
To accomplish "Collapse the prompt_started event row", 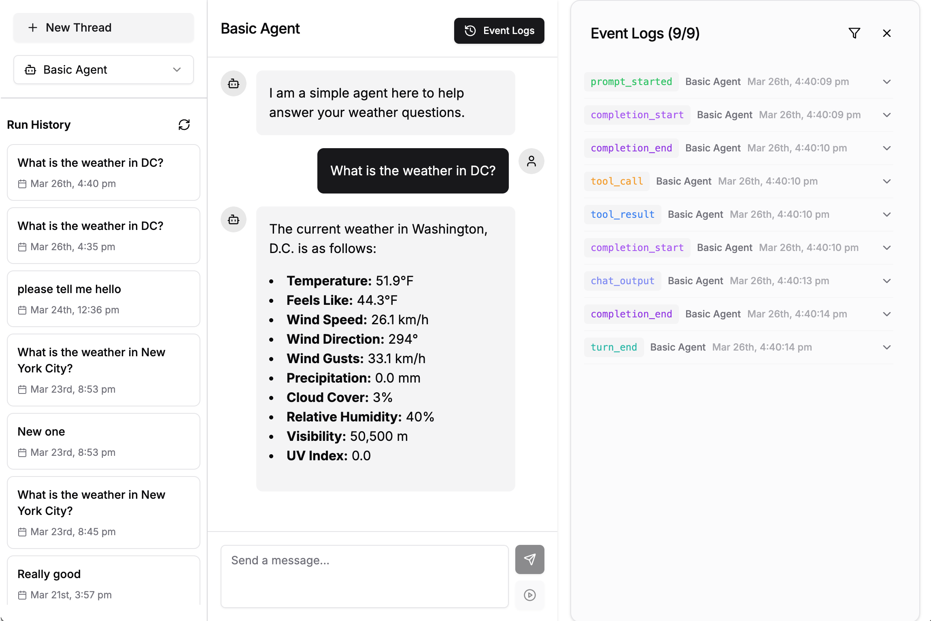I will click(886, 81).
